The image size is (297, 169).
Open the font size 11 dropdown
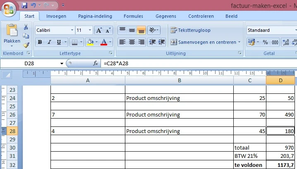(x=90, y=30)
